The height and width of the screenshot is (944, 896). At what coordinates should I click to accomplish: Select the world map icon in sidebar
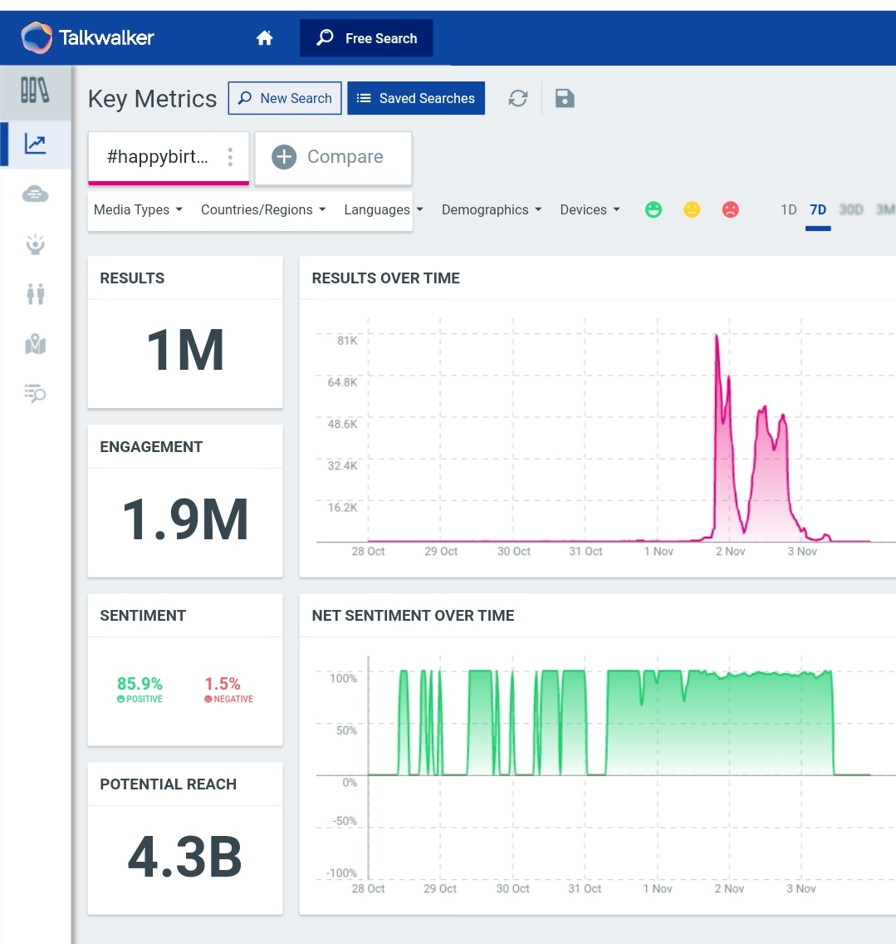pyautogui.click(x=34, y=343)
